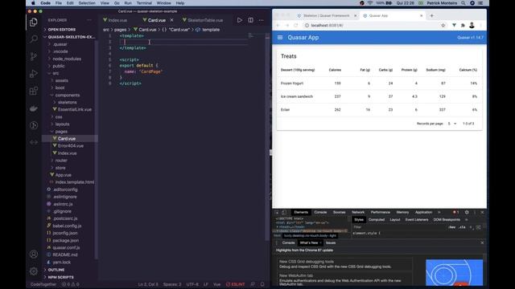515x289 pixels.
Task: Click the Vue devtools extension icon in Chrome
Action: coord(454,25)
